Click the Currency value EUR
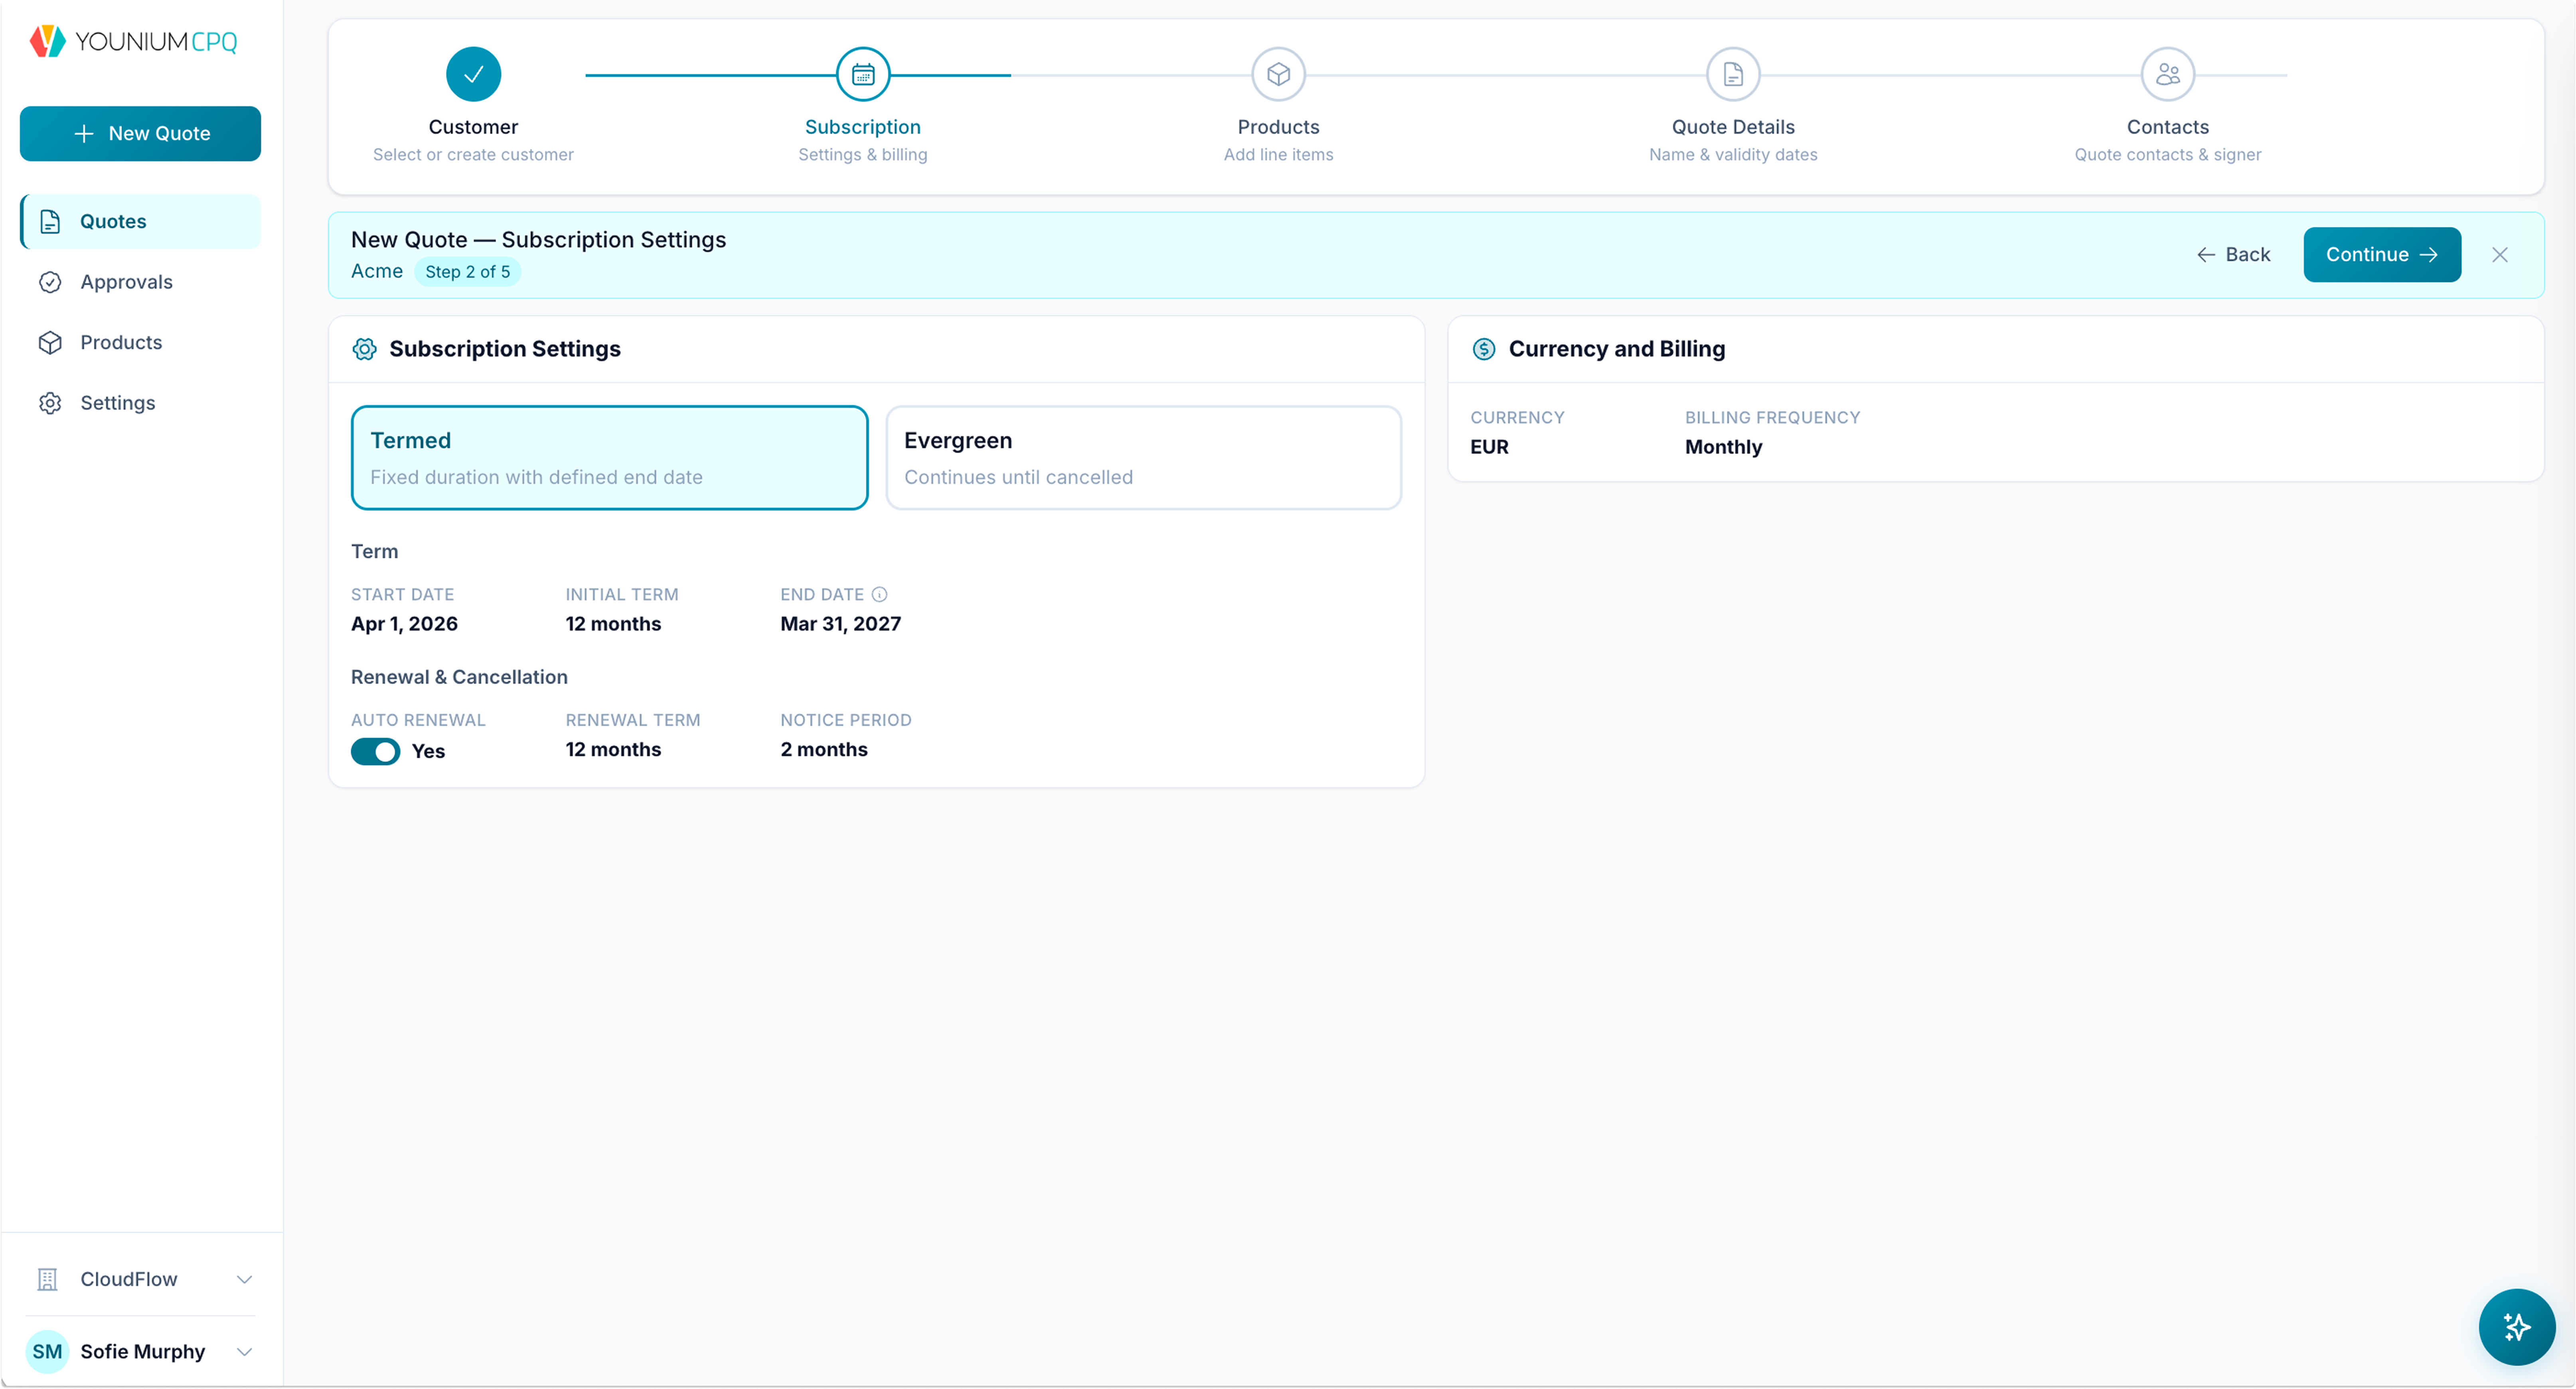This screenshot has width=2576, height=1389. point(1489,447)
